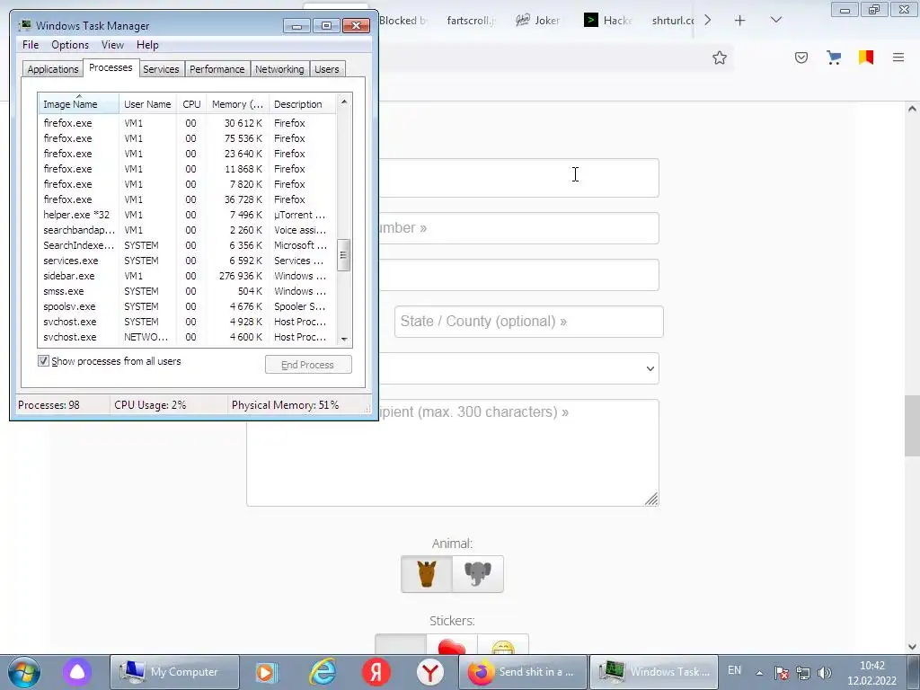Toggle Show processes from all users checkbox
The height and width of the screenshot is (690, 920).
43,361
